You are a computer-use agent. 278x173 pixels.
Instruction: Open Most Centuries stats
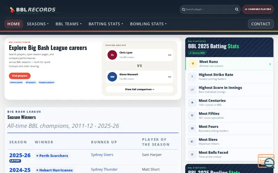pos(229,102)
